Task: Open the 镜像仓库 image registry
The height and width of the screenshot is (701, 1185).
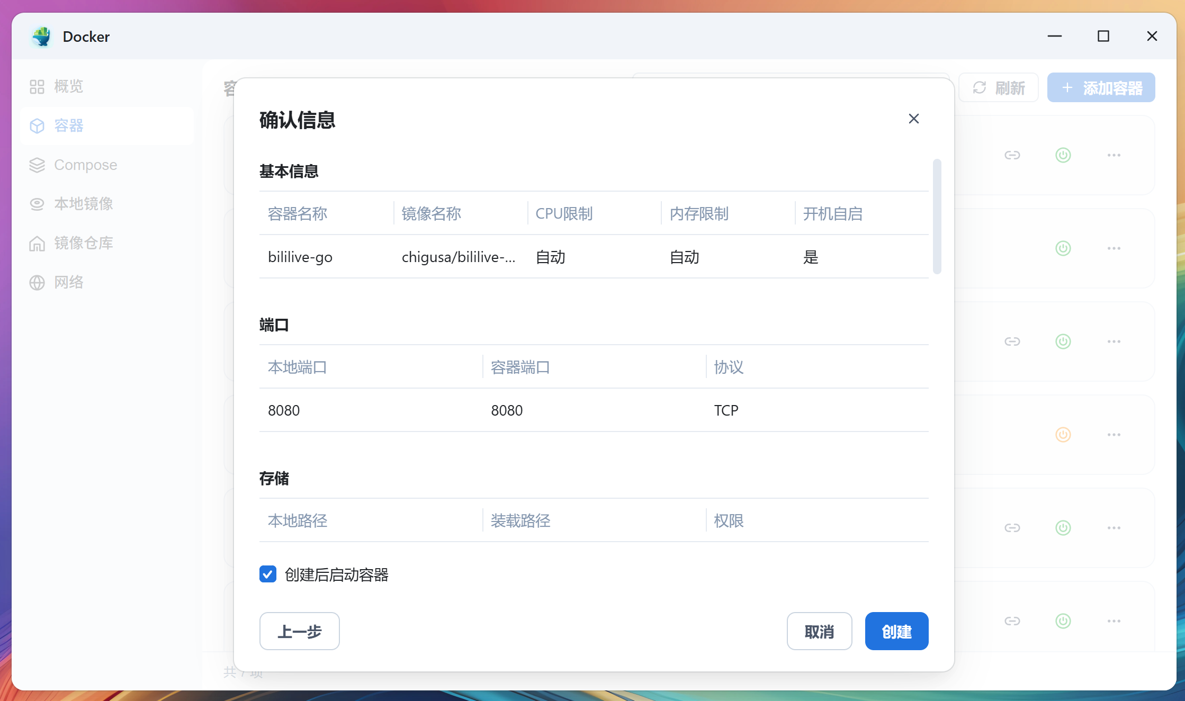Action: coord(83,243)
